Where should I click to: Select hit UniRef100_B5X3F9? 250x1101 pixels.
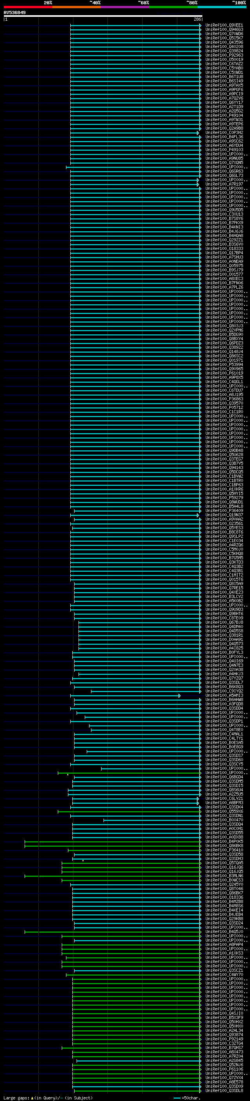click(x=224, y=1018)
